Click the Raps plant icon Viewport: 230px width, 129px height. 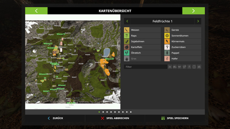tap(127, 36)
